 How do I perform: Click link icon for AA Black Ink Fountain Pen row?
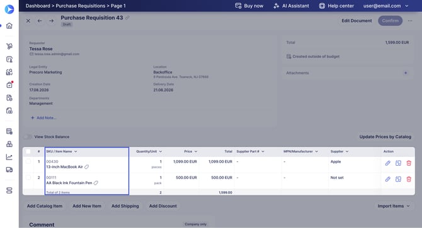coord(387,179)
